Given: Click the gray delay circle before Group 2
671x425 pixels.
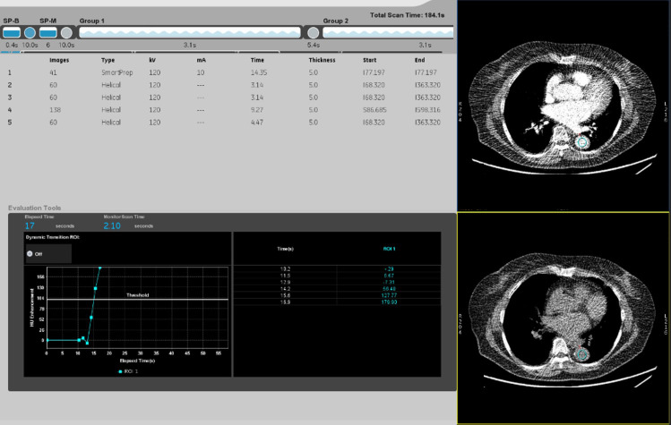Looking at the screenshot, I should click(314, 32).
